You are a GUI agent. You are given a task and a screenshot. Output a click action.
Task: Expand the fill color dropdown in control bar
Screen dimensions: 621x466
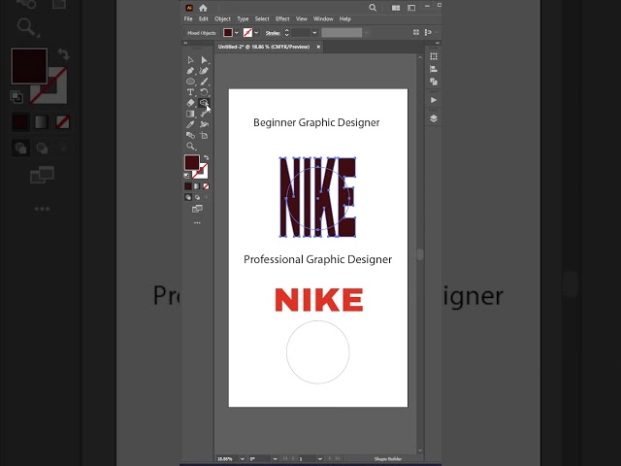point(237,33)
